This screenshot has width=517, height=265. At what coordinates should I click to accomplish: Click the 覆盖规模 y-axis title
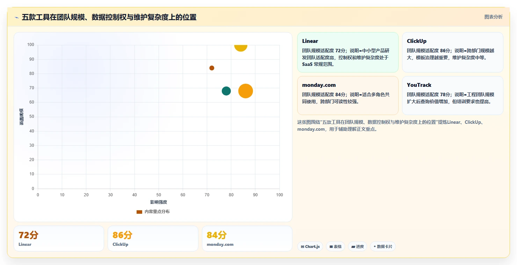click(22, 117)
